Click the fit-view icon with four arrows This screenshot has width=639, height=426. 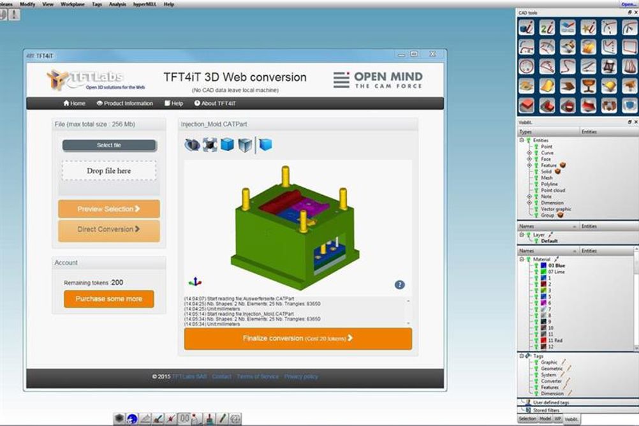pos(210,145)
